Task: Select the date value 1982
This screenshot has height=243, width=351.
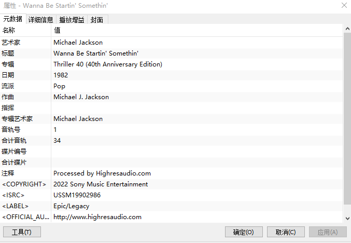Action: click(61, 75)
